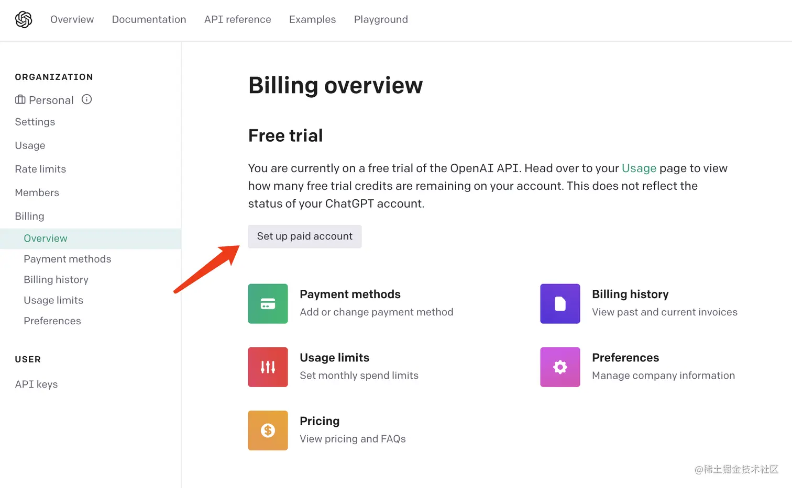Open Members in the sidebar

(37, 192)
